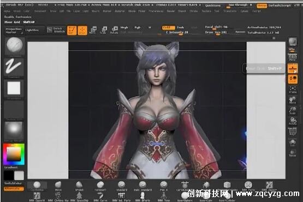Pick a color in the color picker
This screenshot has height=202, width=303.
[14, 154]
